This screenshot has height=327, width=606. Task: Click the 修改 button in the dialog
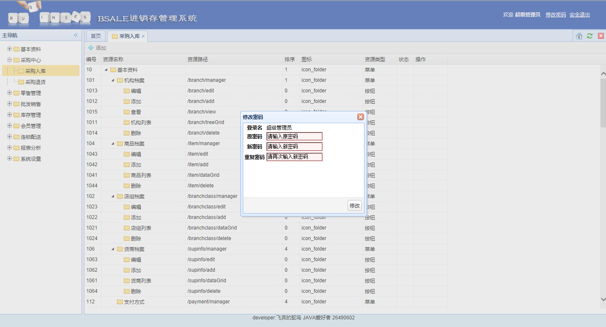(x=355, y=205)
